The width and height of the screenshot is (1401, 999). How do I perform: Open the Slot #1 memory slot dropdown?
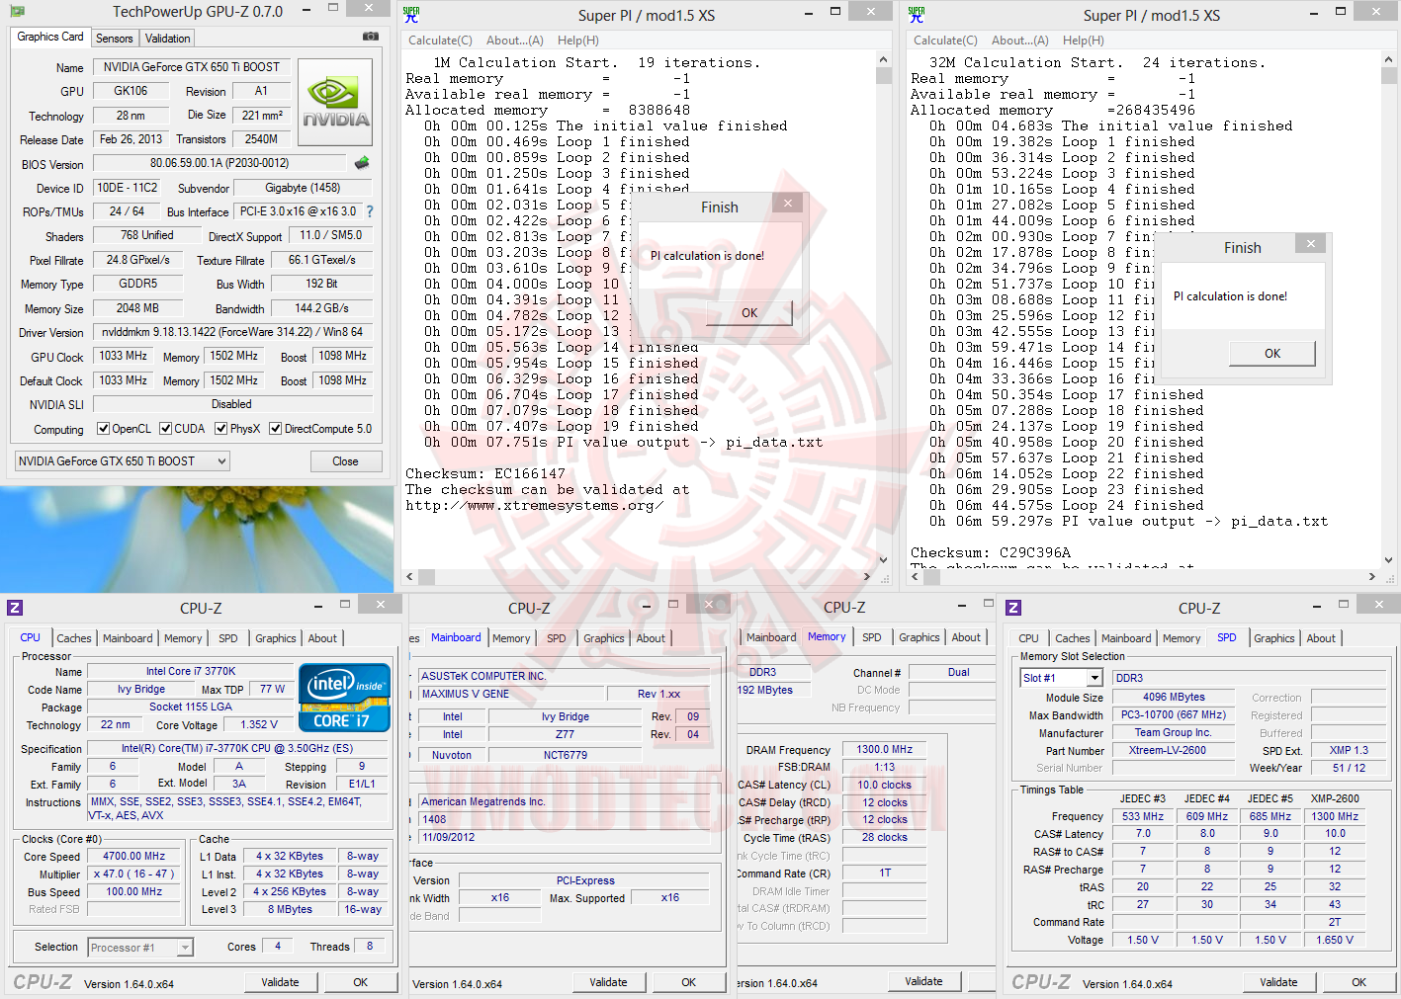1061,678
